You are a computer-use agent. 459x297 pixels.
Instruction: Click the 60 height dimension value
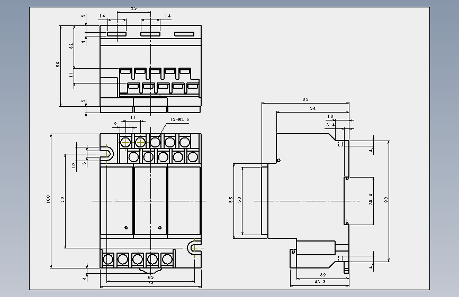tap(58, 64)
